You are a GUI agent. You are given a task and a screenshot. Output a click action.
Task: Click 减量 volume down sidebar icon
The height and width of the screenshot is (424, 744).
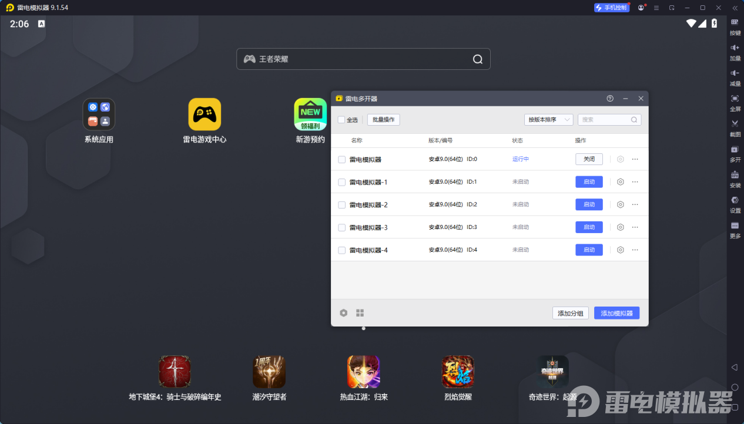coord(735,77)
